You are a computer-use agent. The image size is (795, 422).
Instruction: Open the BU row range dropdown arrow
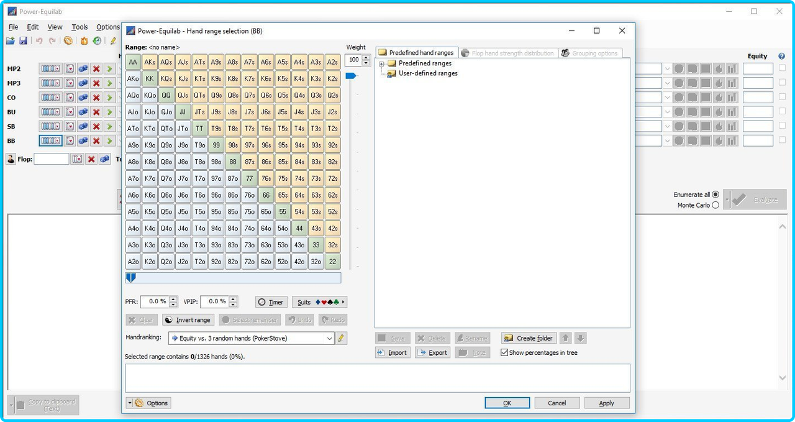(667, 112)
